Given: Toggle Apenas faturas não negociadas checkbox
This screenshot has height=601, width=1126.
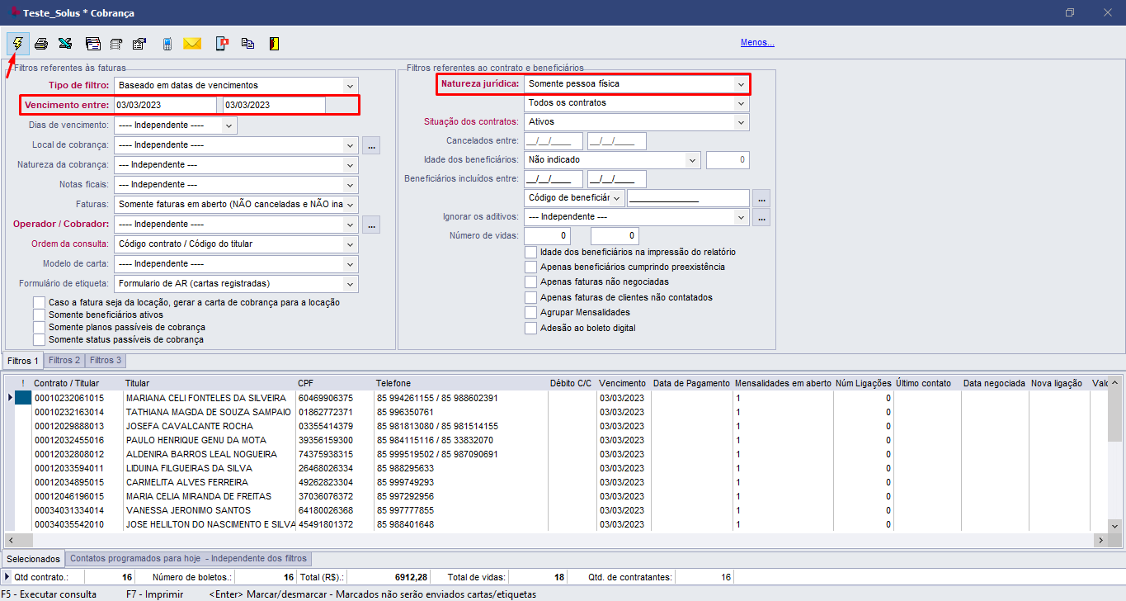Looking at the screenshot, I should tap(531, 282).
